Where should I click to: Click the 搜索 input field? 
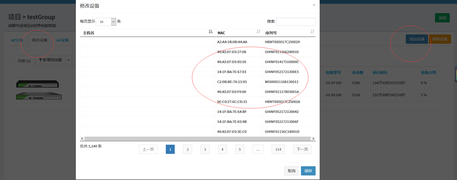point(296,22)
